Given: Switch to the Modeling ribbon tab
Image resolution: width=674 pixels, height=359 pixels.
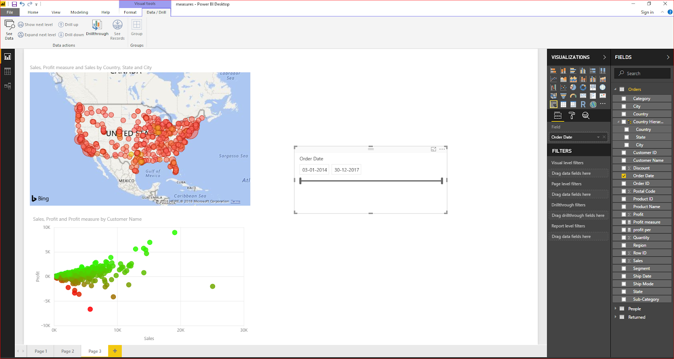Looking at the screenshot, I should (79, 12).
